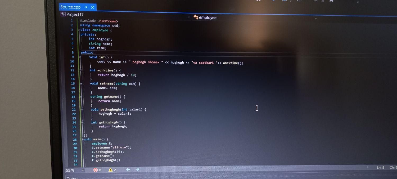The image size is (397, 179).
Task: Collapse the gethoghogh function block
Action: click(x=82, y=122)
